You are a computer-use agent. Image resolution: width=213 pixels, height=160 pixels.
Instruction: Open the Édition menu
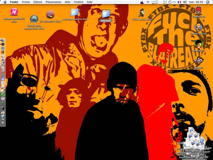click(38, 2)
